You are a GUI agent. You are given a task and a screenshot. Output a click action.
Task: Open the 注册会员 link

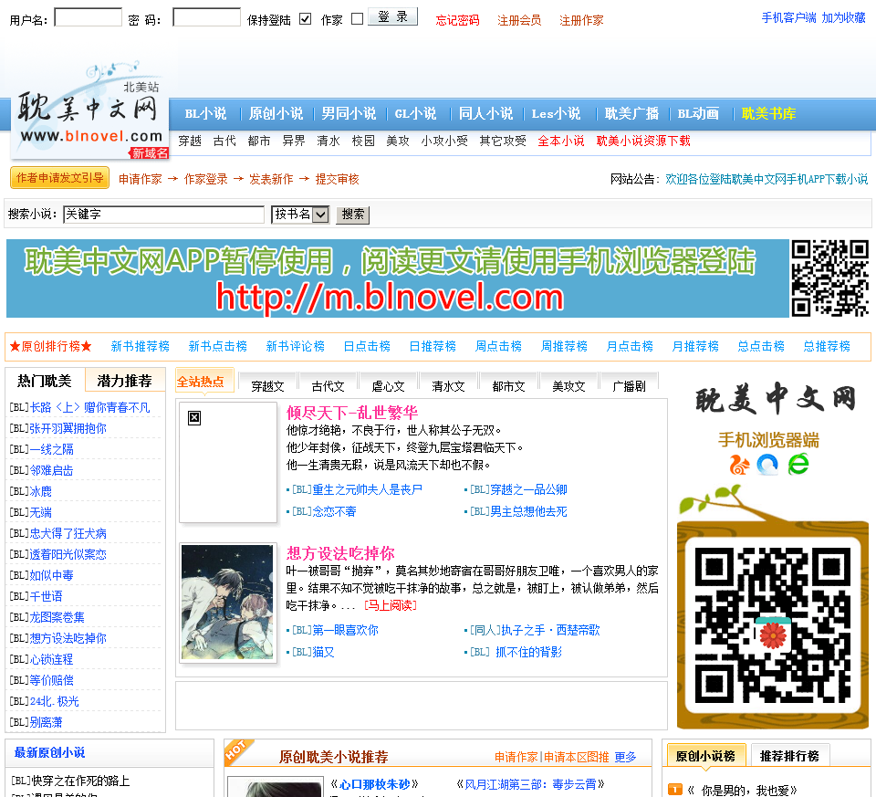519,21
